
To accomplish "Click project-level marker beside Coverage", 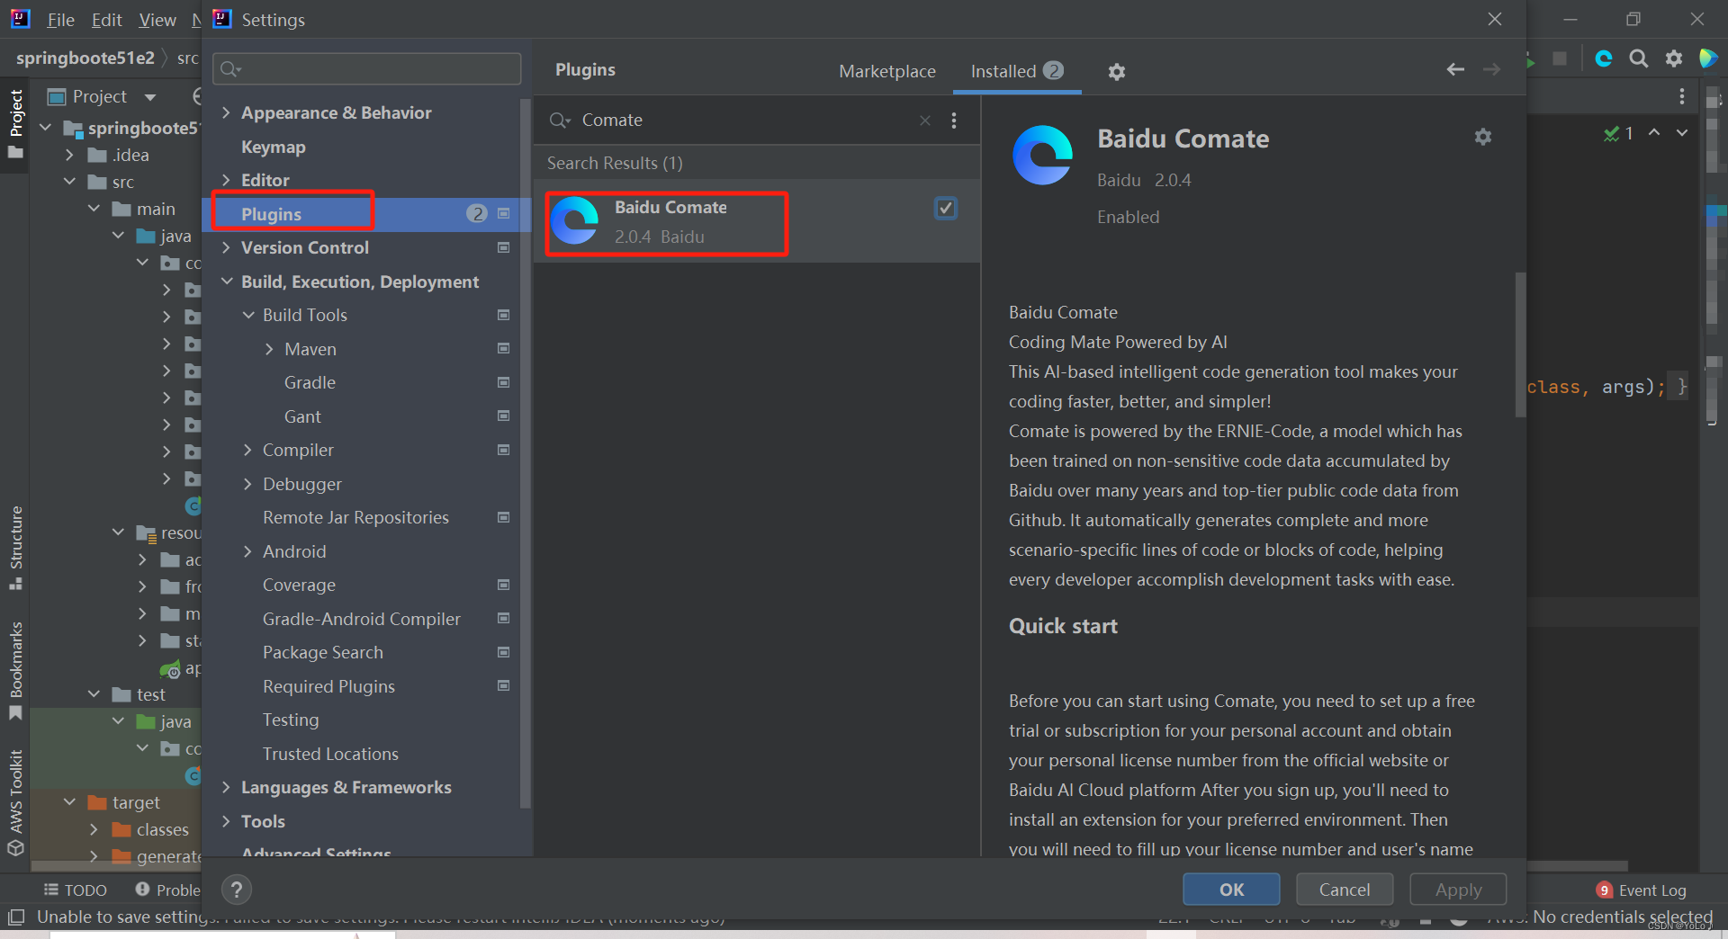I will [504, 585].
